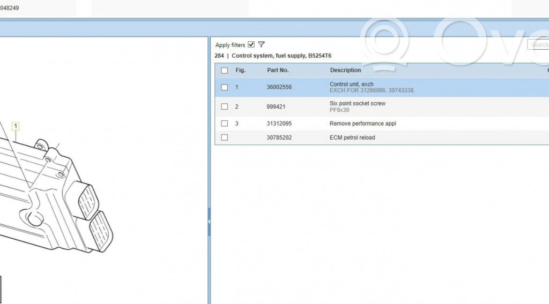
Task: Select part number 999421
Action: pyautogui.click(x=276, y=107)
